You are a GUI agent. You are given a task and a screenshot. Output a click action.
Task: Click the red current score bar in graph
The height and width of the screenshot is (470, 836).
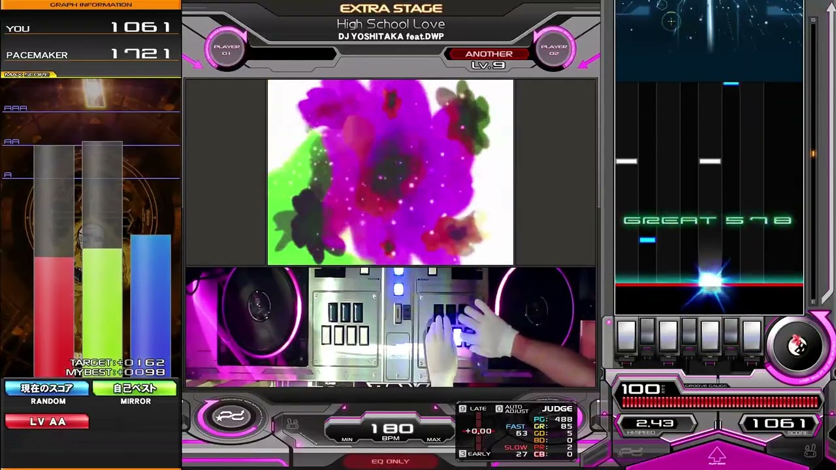(54, 317)
